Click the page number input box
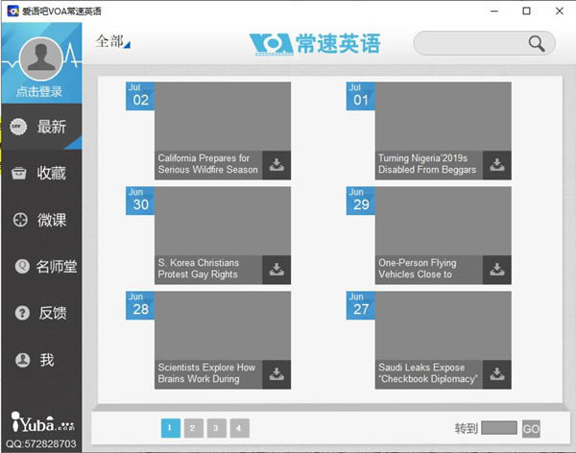576x453 pixels. [498, 428]
